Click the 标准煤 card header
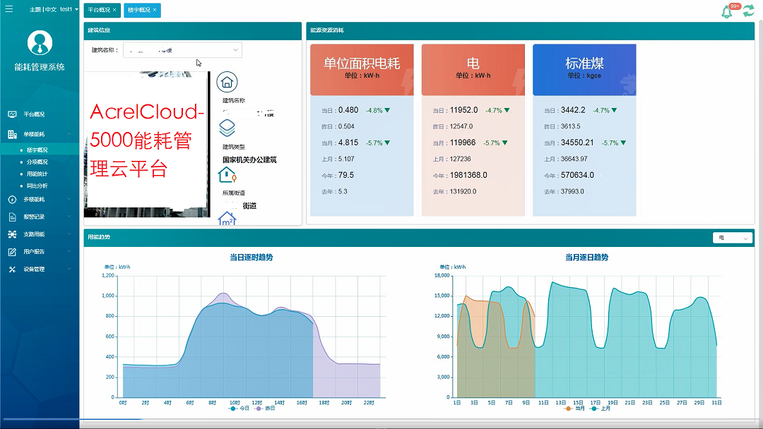The width and height of the screenshot is (763, 429). 584,69
